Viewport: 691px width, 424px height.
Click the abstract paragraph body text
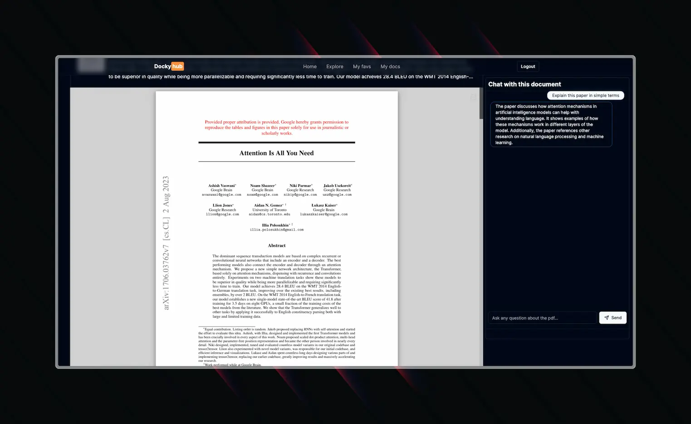point(277,286)
